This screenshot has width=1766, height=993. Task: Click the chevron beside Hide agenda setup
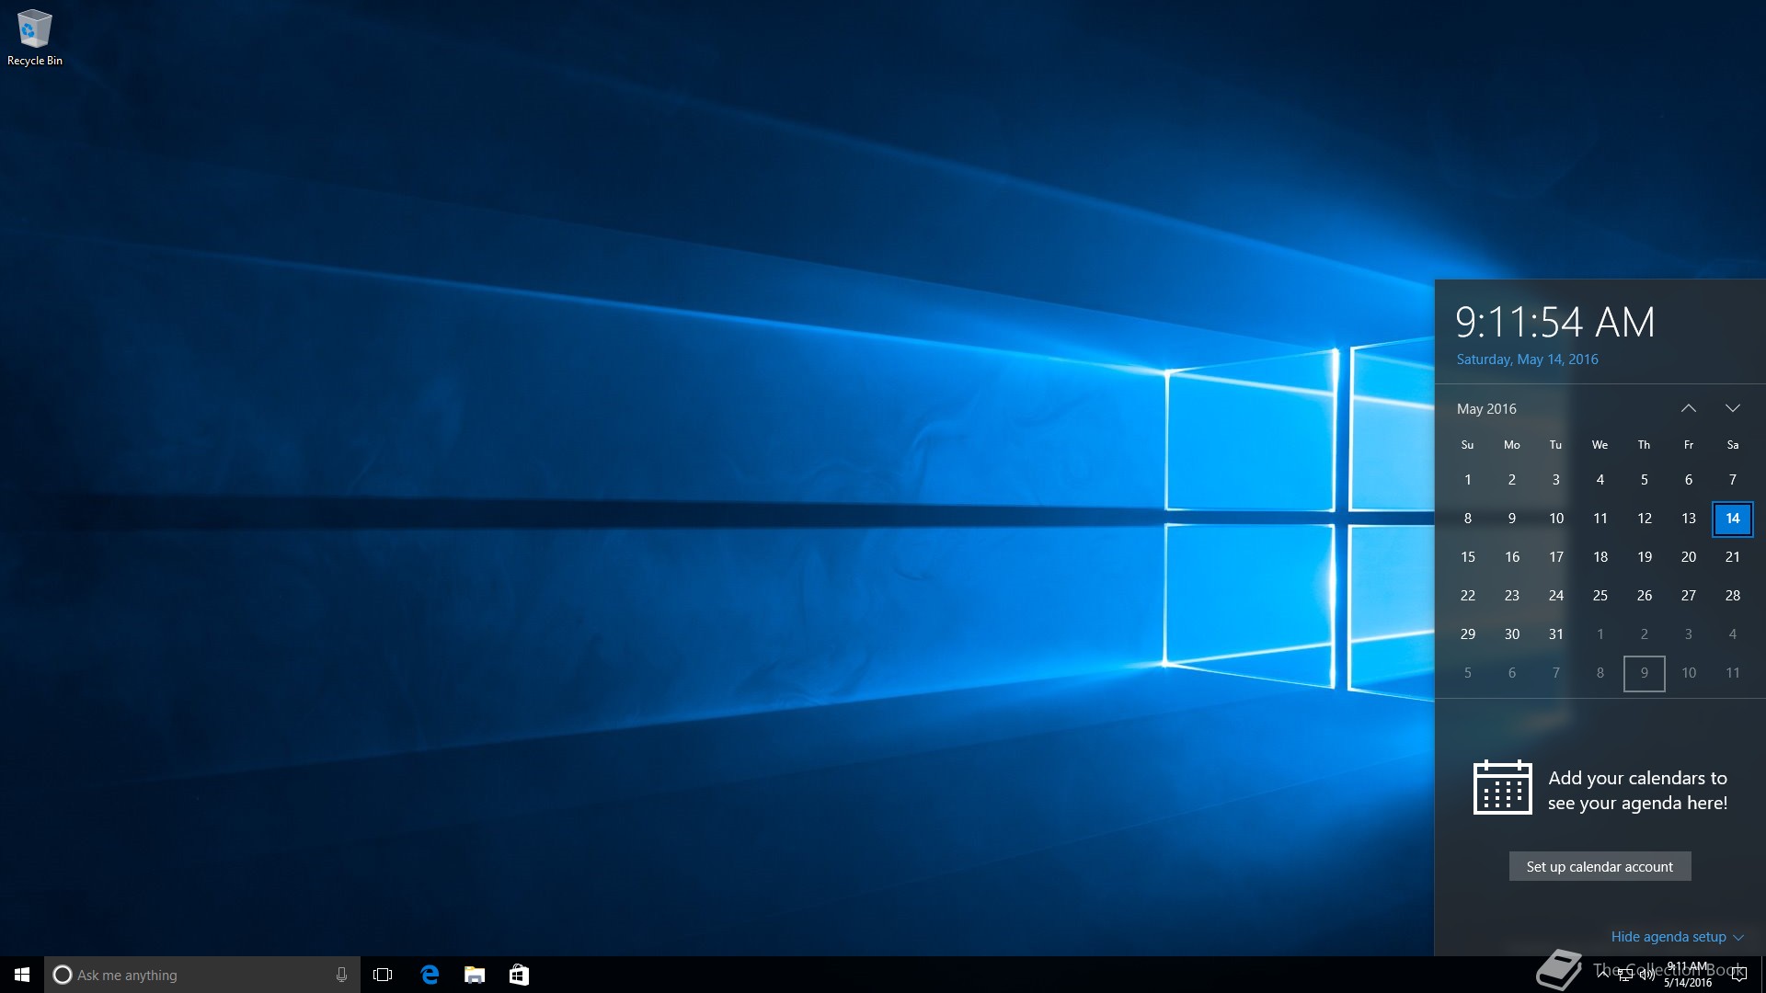click(x=1738, y=938)
